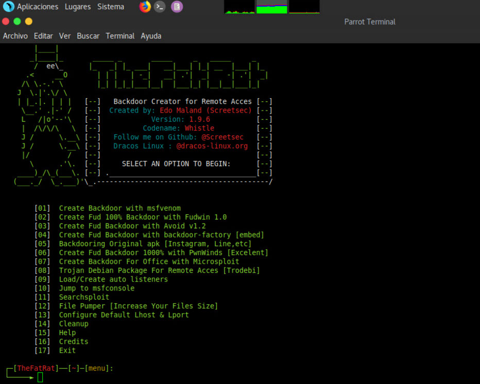
Task: Click the "Version: 1.9.6" line
Action: click(181, 119)
